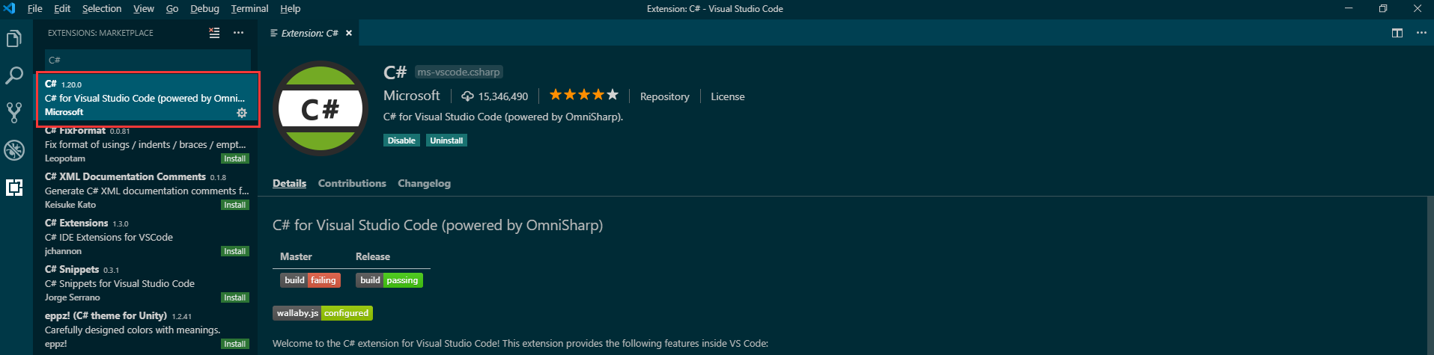
Task: Open the Explorer view in activity bar
Action: (13, 39)
